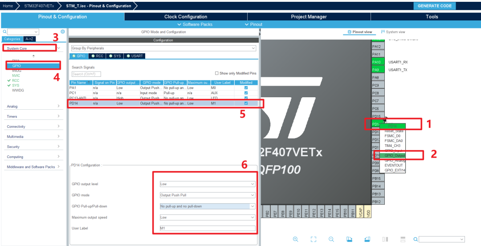The image size is (481, 246).
Task: Toggle Show only Modified Pins checkbox
Action: pyautogui.click(x=217, y=73)
